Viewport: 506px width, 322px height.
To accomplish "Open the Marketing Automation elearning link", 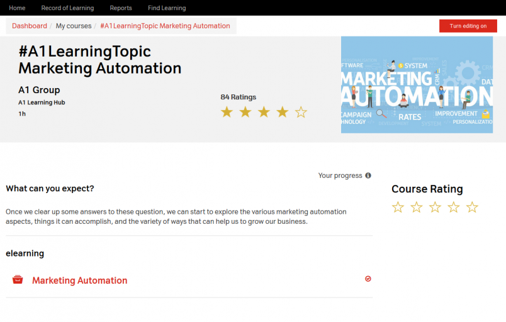I will pos(79,280).
